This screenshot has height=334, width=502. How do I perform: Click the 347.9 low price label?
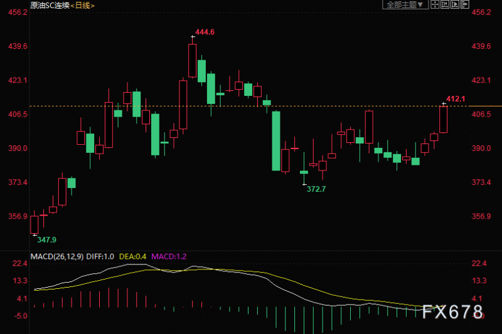(46, 240)
